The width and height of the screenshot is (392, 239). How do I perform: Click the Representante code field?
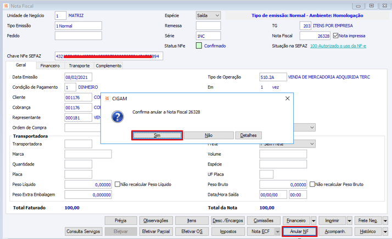tap(78, 118)
